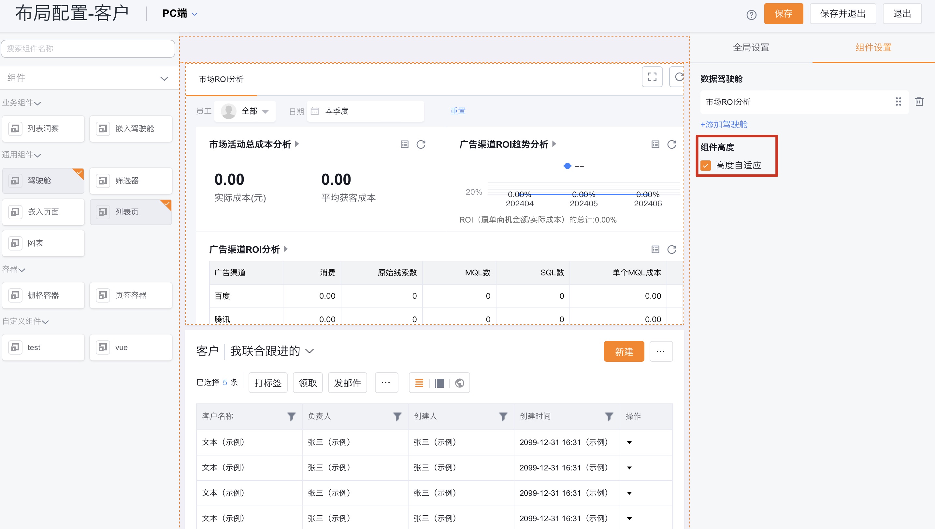Screen dimensions: 935x529
Task: Click the +添加驾驶舱 link
Action: point(724,124)
